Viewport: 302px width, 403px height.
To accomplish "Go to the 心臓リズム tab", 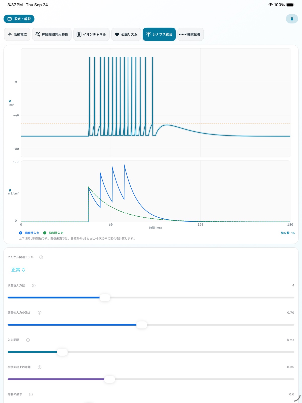I will [126, 34].
